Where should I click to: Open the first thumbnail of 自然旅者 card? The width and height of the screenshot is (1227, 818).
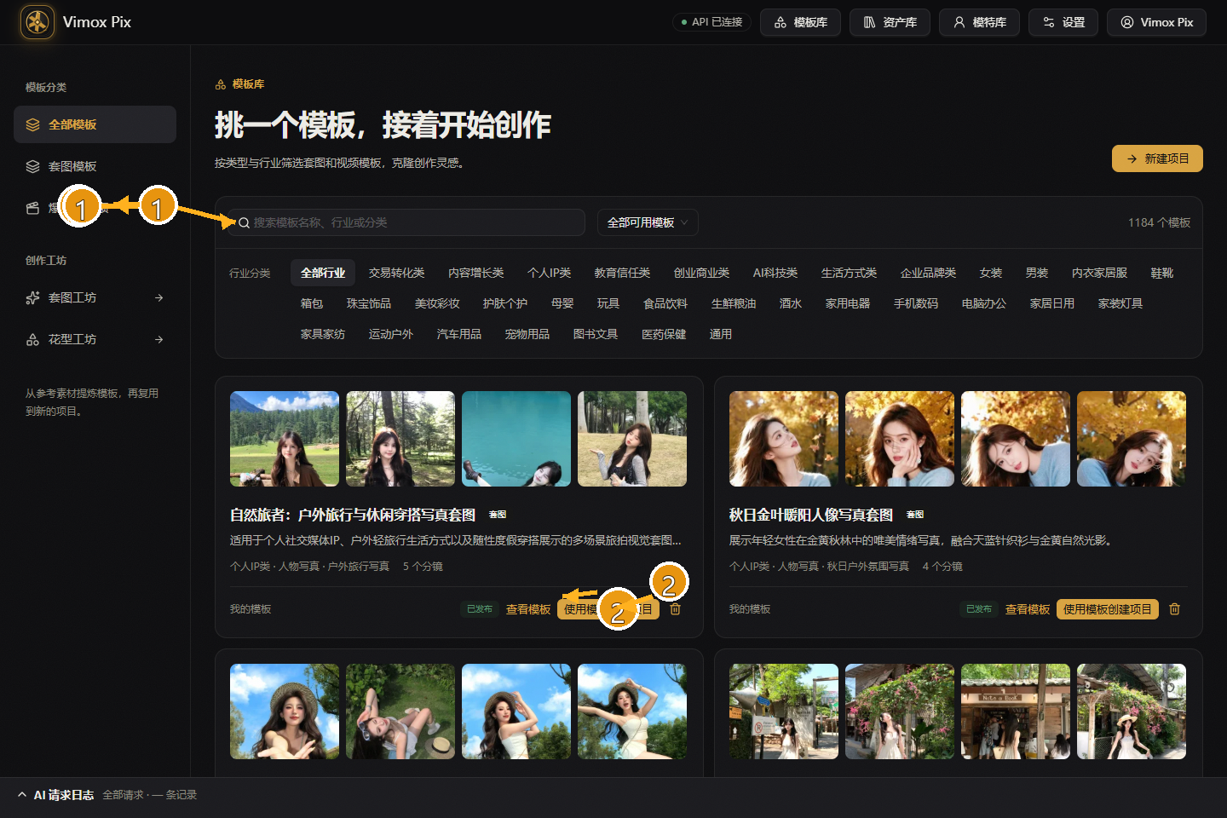click(285, 439)
